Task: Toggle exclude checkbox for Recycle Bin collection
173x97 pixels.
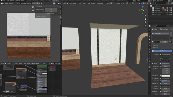Action: (x=167, y=14)
